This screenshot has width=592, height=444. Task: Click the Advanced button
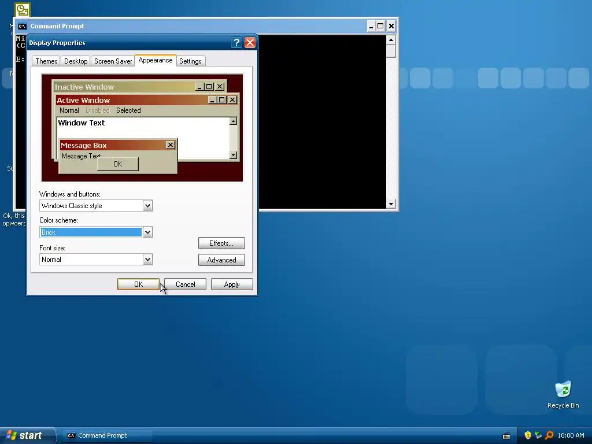tap(221, 260)
